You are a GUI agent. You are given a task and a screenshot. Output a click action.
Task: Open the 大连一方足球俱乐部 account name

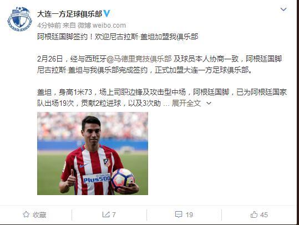(69, 14)
